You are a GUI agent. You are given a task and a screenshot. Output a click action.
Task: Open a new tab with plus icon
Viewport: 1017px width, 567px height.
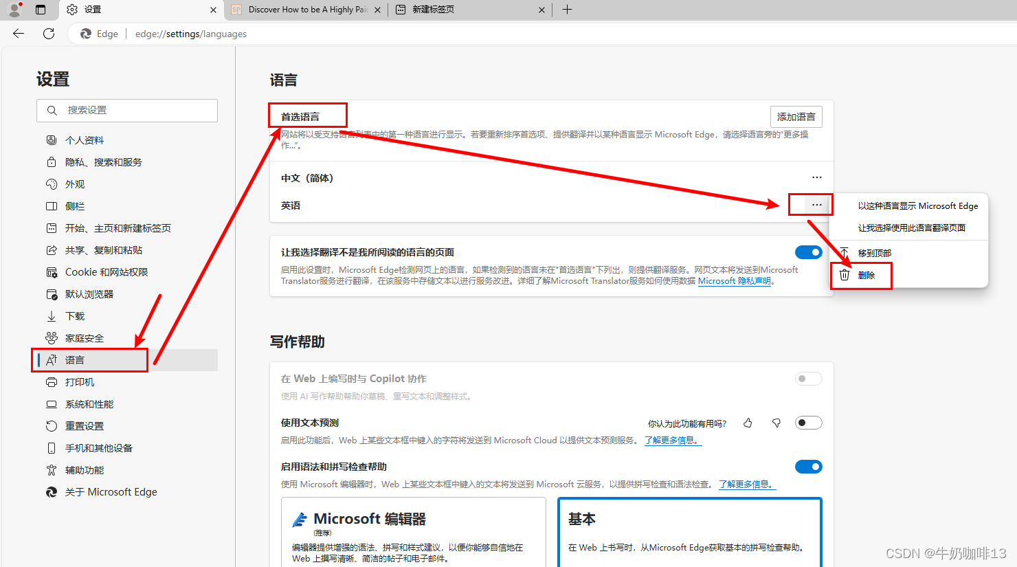coord(567,10)
